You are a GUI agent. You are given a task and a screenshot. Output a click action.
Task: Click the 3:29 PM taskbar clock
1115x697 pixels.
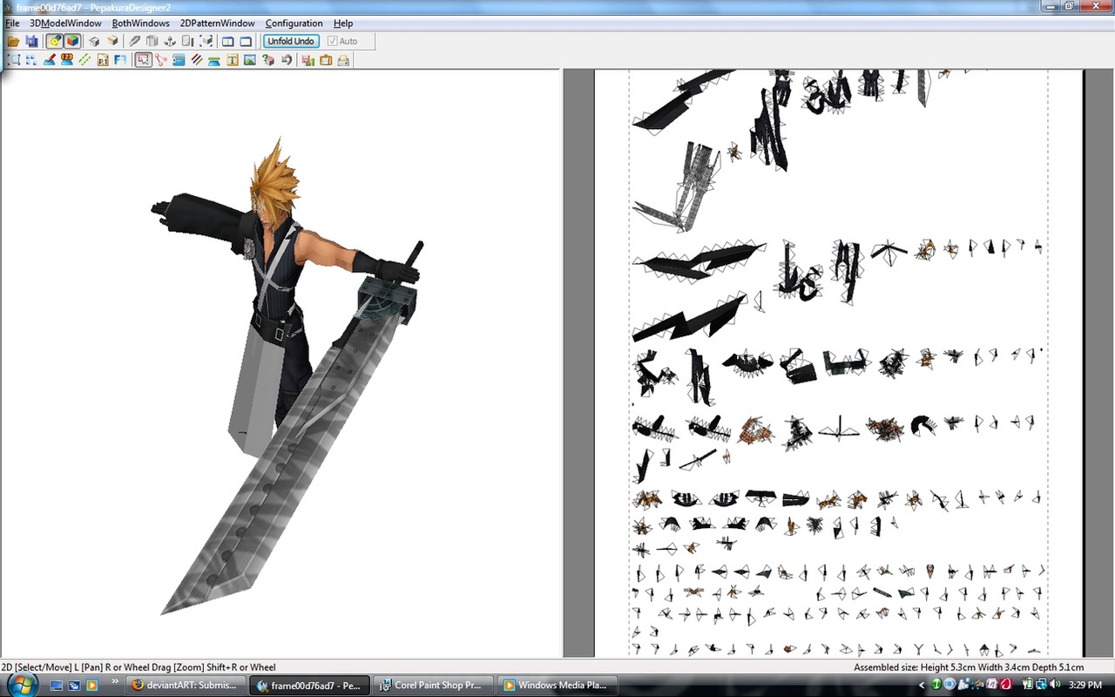tap(1085, 685)
